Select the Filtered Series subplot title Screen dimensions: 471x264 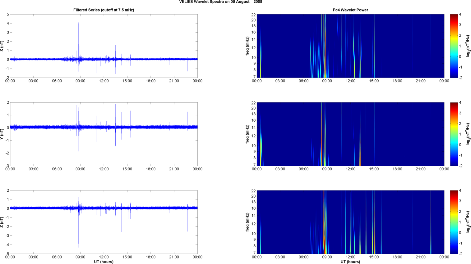click(104, 10)
